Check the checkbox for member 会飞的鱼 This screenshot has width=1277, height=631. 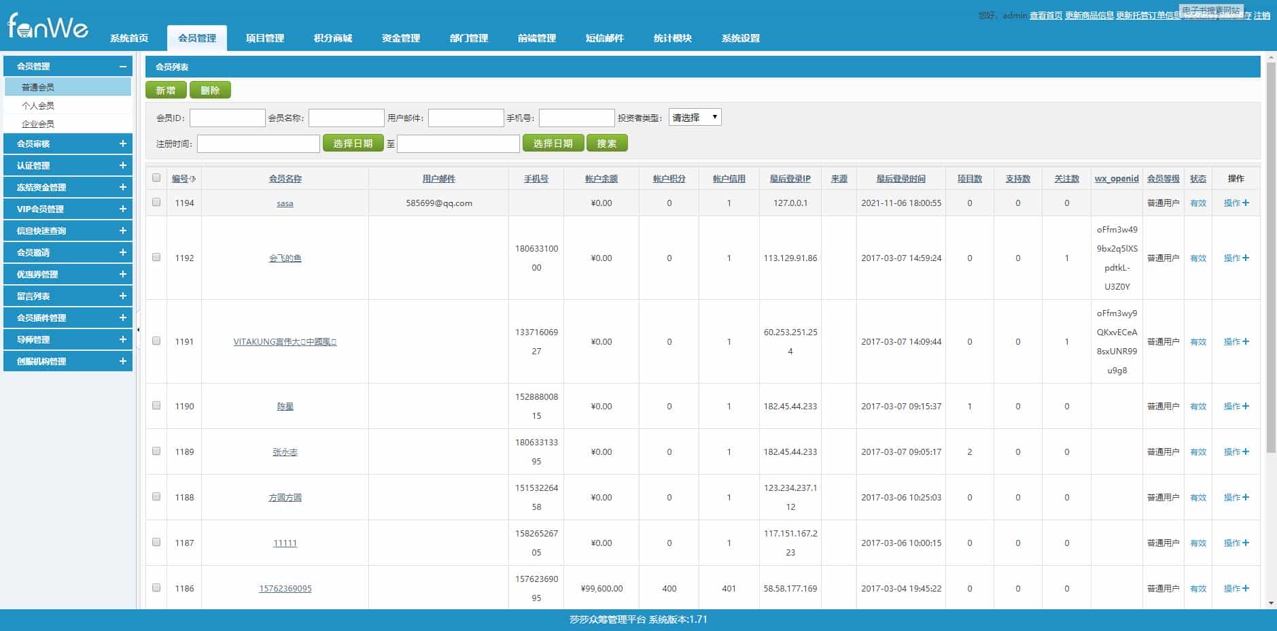click(156, 258)
